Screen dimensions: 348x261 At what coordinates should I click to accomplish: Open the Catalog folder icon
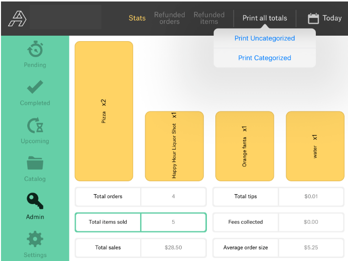click(x=35, y=163)
